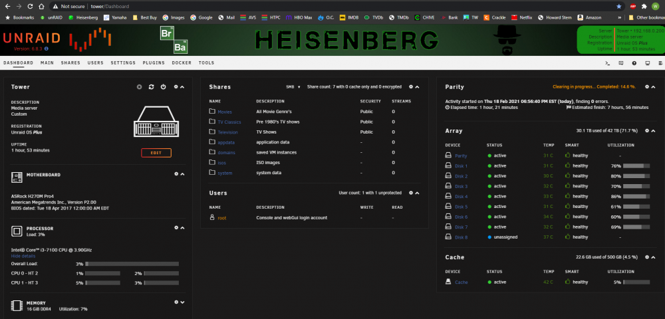Open the Disk 6 device link

[461, 217]
